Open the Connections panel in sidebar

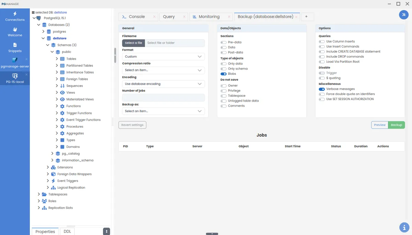(x=14, y=16)
